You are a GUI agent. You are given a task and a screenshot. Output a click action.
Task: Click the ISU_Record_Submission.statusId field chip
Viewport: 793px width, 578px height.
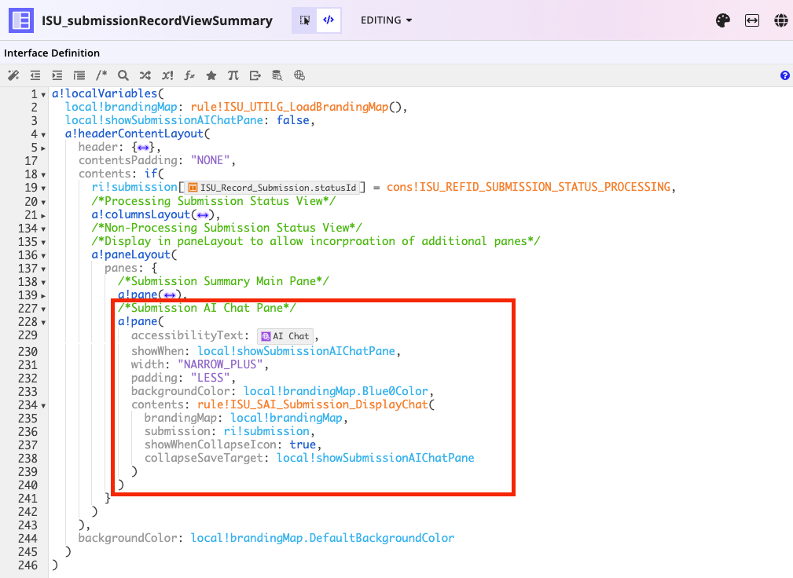point(273,188)
